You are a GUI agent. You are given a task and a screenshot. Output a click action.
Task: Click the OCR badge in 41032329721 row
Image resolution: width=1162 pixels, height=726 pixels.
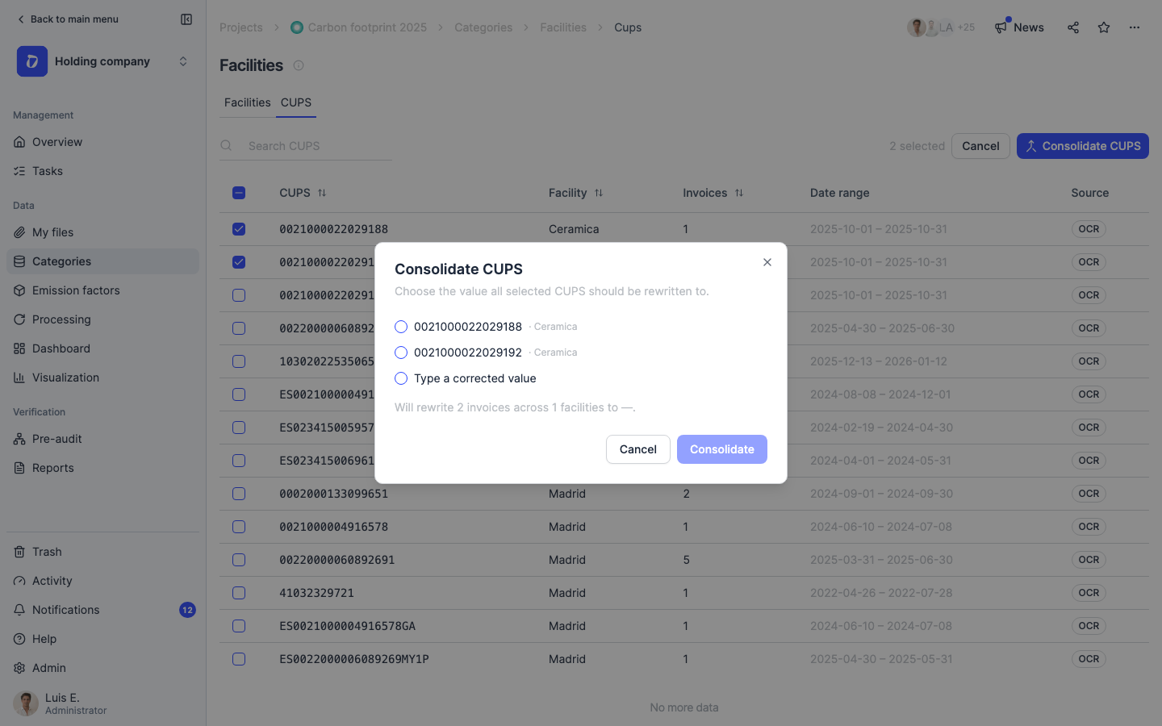1089,593
